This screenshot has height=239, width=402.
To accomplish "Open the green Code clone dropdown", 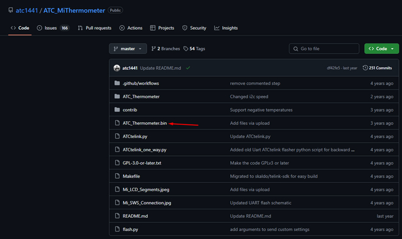I will (381, 49).
